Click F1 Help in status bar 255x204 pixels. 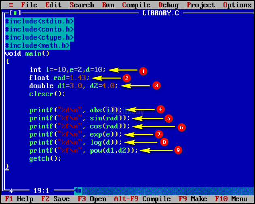(19, 199)
